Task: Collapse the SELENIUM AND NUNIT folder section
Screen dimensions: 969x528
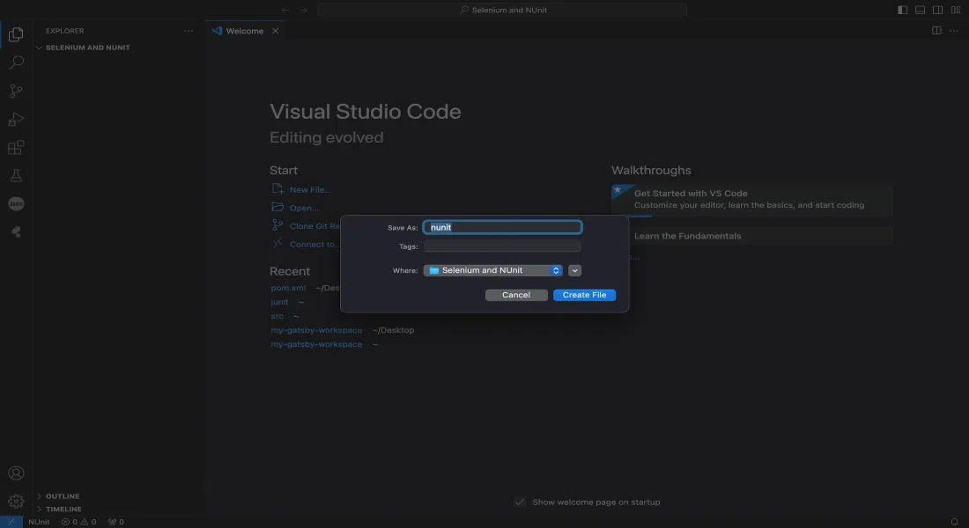Action: pos(88,48)
